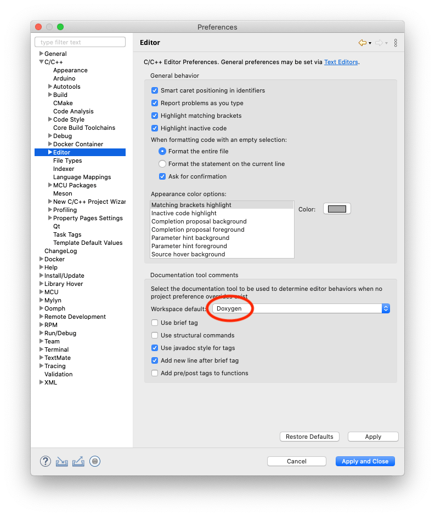This screenshot has height=516, width=435.
Task: Select Meson preference page
Action: pos(63,193)
